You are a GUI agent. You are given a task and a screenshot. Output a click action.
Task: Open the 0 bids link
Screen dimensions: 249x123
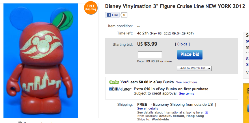pos(182,44)
